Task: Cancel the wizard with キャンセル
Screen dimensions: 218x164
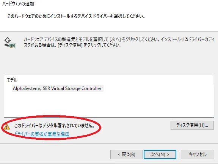Action: click(x=198, y=155)
